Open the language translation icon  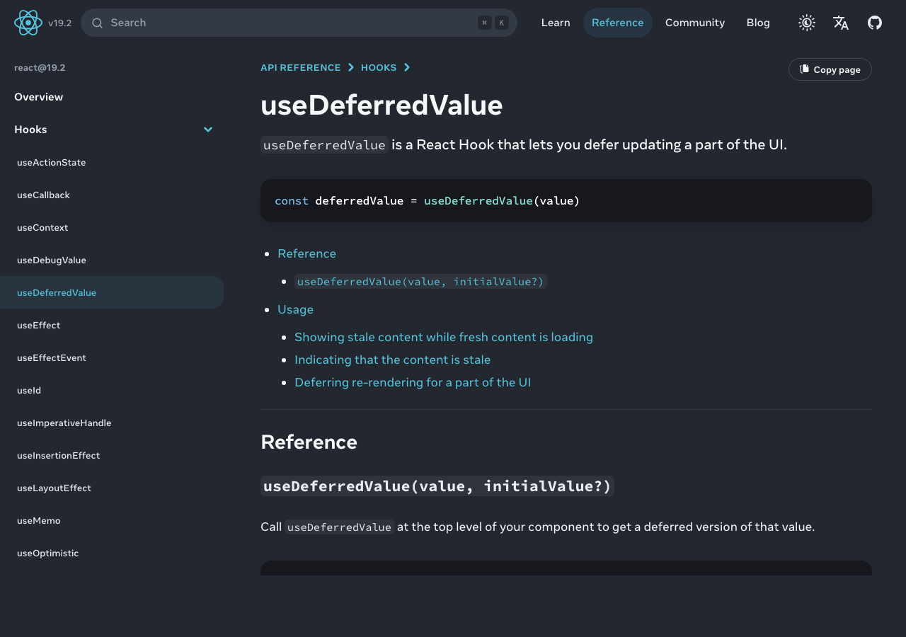(840, 23)
